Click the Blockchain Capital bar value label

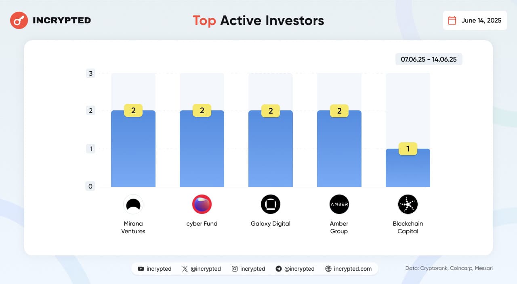pyautogui.click(x=408, y=149)
